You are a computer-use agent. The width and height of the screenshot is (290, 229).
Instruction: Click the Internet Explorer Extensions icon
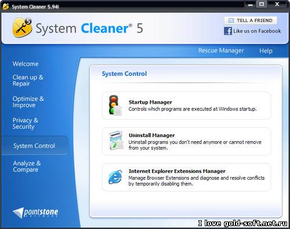pyautogui.click(x=115, y=177)
